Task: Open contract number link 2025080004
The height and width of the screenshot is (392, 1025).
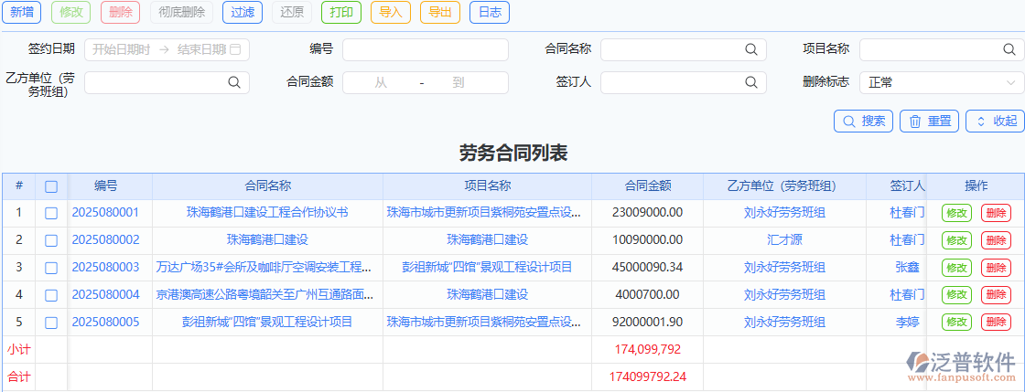Action: pos(105,295)
